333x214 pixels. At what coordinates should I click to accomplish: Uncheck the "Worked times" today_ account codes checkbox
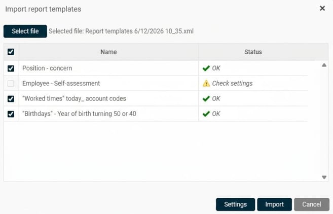point(11,98)
